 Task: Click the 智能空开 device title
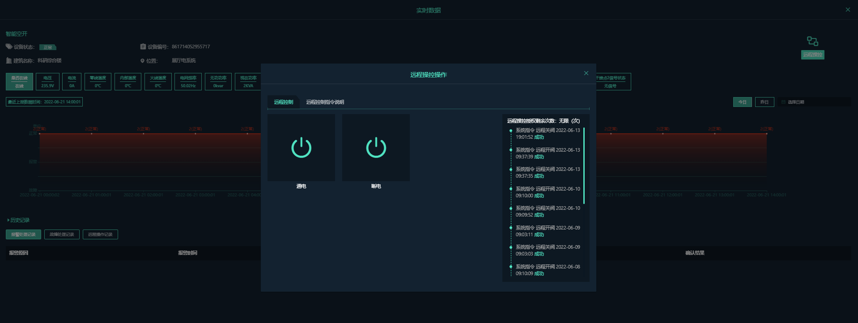pyautogui.click(x=17, y=34)
